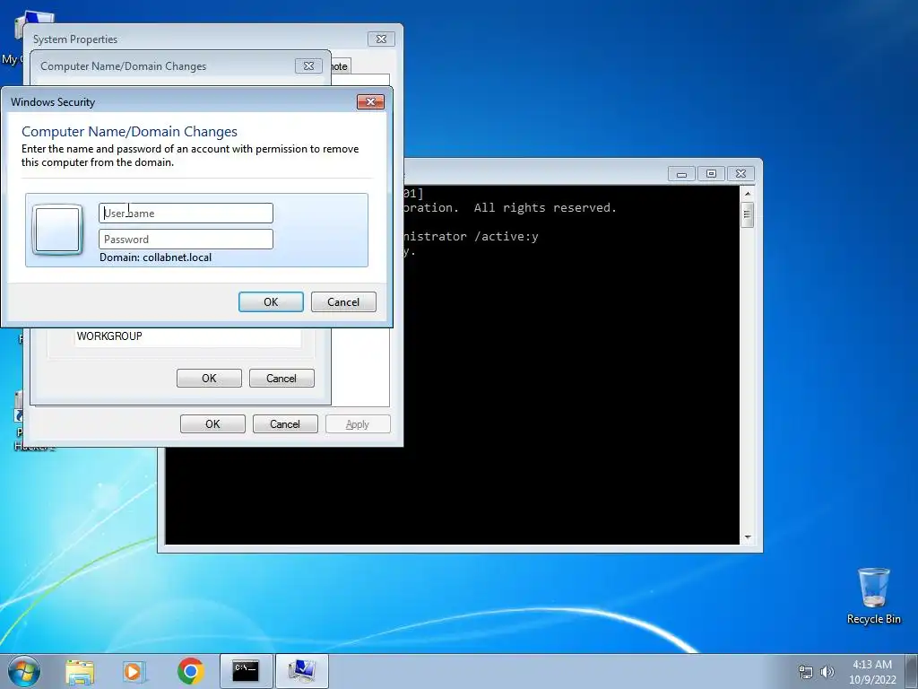Switch to System Properties taskbar button

(302, 671)
